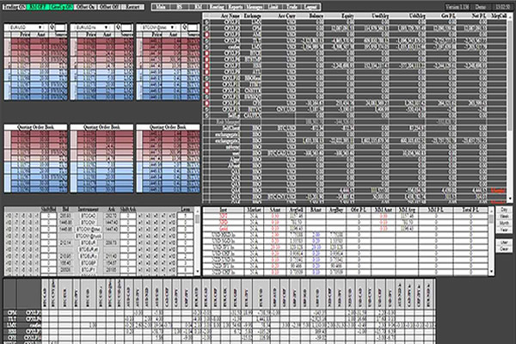
Task: Select the Week period button
Action: tap(504, 218)
